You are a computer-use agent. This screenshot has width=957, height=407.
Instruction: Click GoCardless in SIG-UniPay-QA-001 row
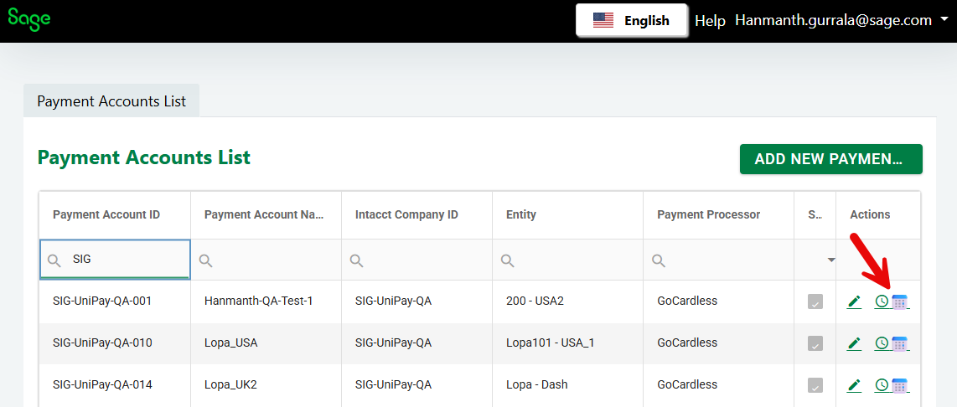tap(687, 301)
